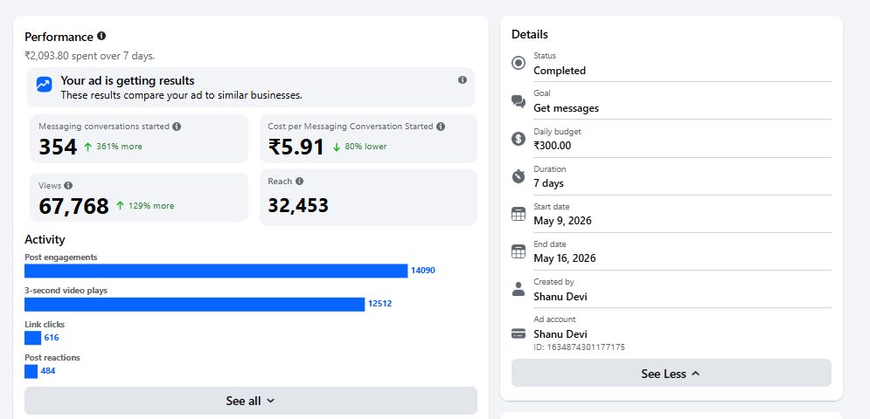Image resolution: width=870 pixels, height=419 pixels.
Task: Click the info icon in results banner
Action: [463, 79]
